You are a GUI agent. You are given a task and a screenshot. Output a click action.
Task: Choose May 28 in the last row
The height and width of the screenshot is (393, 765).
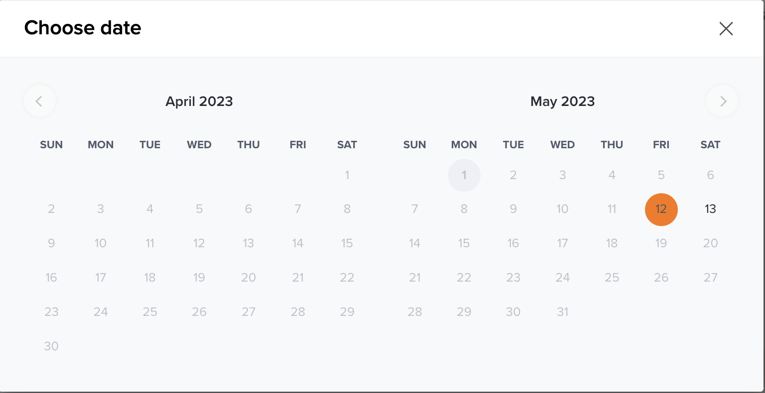(x=415, y=311)
